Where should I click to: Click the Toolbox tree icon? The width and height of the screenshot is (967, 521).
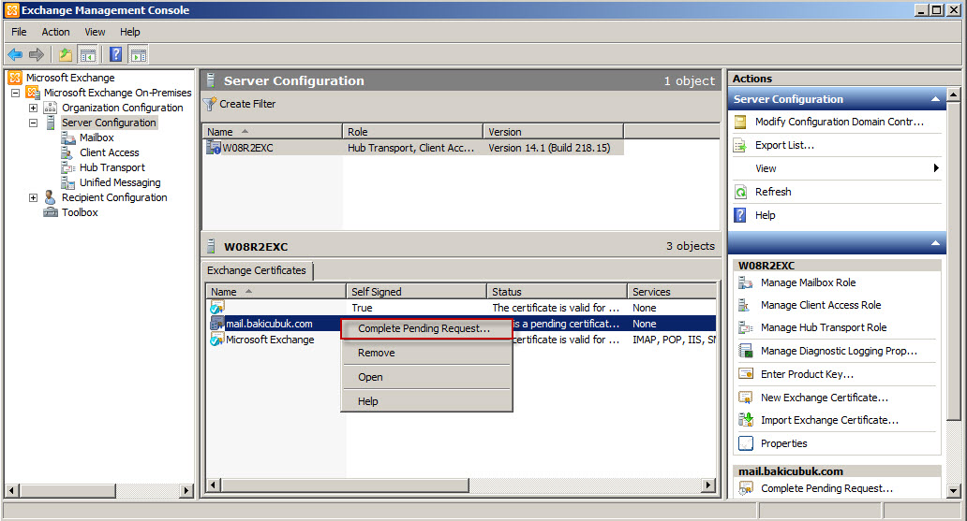pyautogui.click(x=51, y=212)
